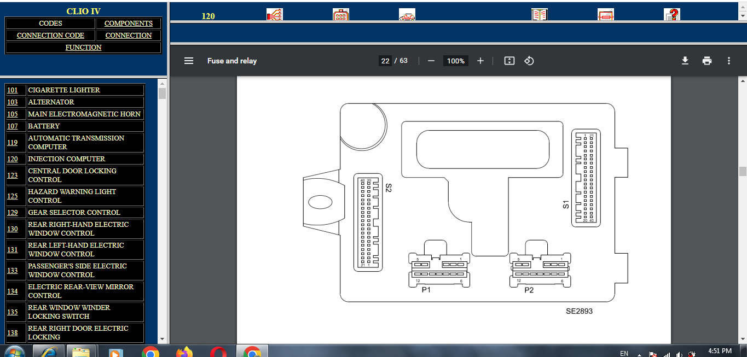
Task: Open component 129 Gear Selector Control
Action: (x=13, y=213)
